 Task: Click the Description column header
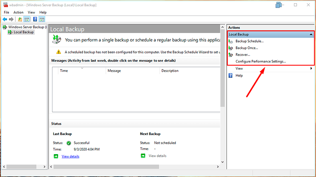pos(190,71)
